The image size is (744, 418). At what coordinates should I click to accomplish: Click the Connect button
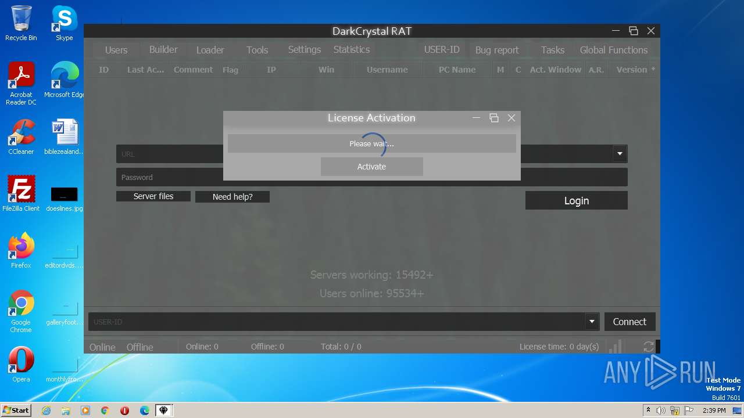[629, 322]
